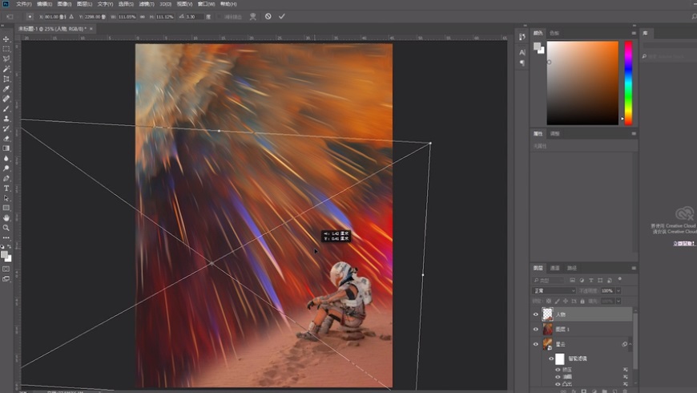Switch to the 路径 tab
697x393 pixels.
coord(572,268)
